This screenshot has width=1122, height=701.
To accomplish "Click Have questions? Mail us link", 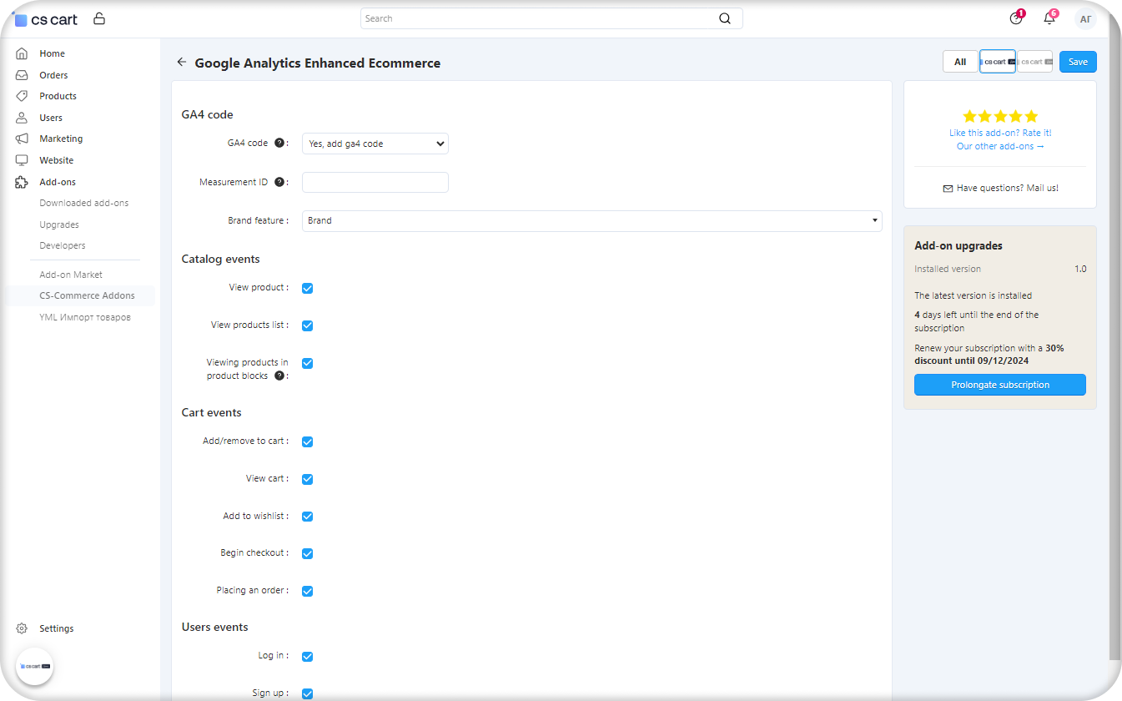I will pyautogui.click(x=1008, y=189).
